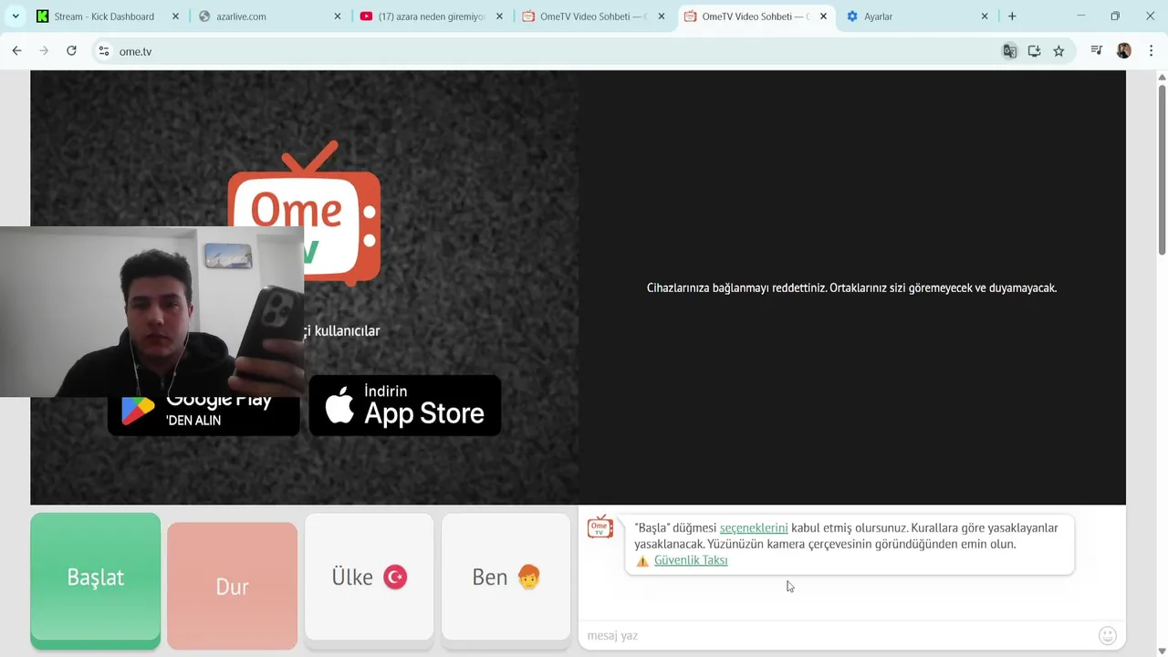Reload the ome.tv page
This screenshot has width=1168, height=657.
tap(71, 51)
